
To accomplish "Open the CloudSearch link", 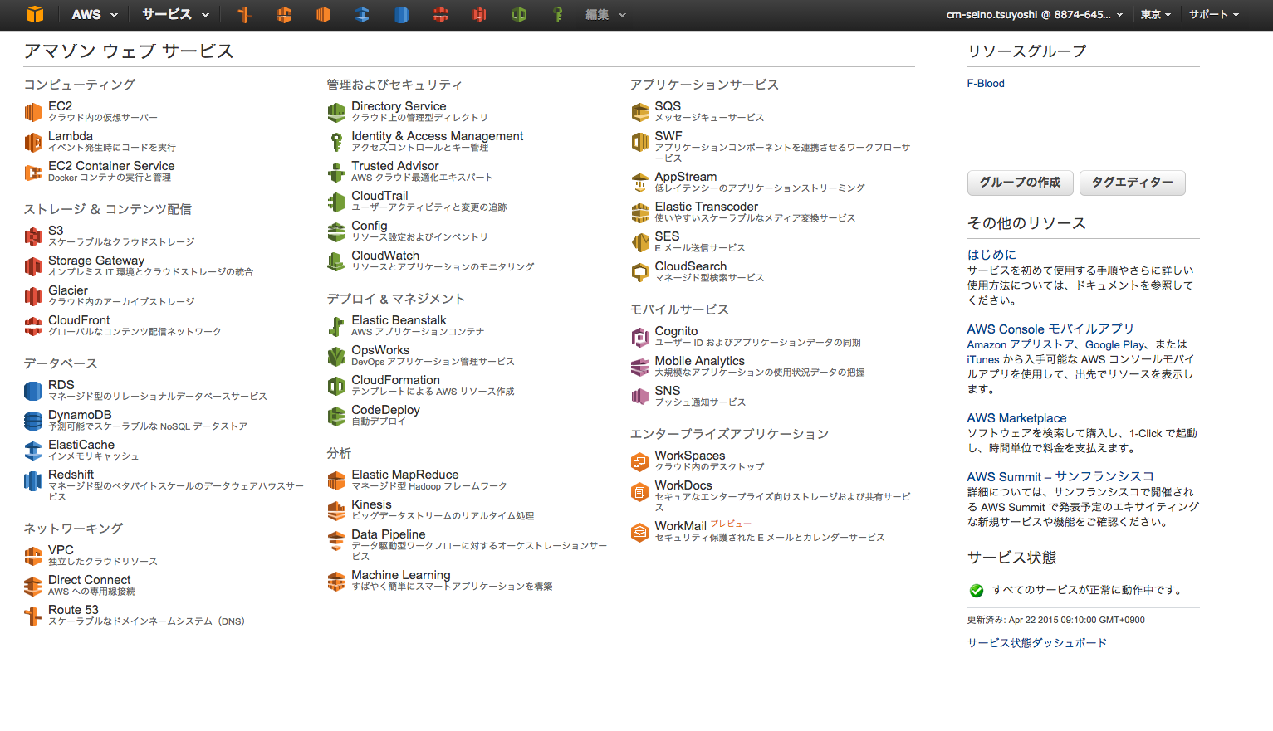I will (690, 266).
